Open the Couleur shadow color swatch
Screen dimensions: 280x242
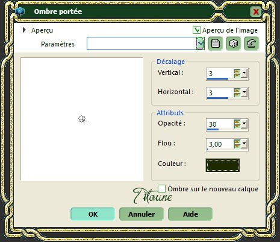tap(223, 165)
